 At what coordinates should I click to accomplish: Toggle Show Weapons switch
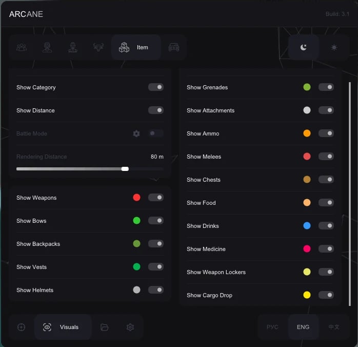156,198
